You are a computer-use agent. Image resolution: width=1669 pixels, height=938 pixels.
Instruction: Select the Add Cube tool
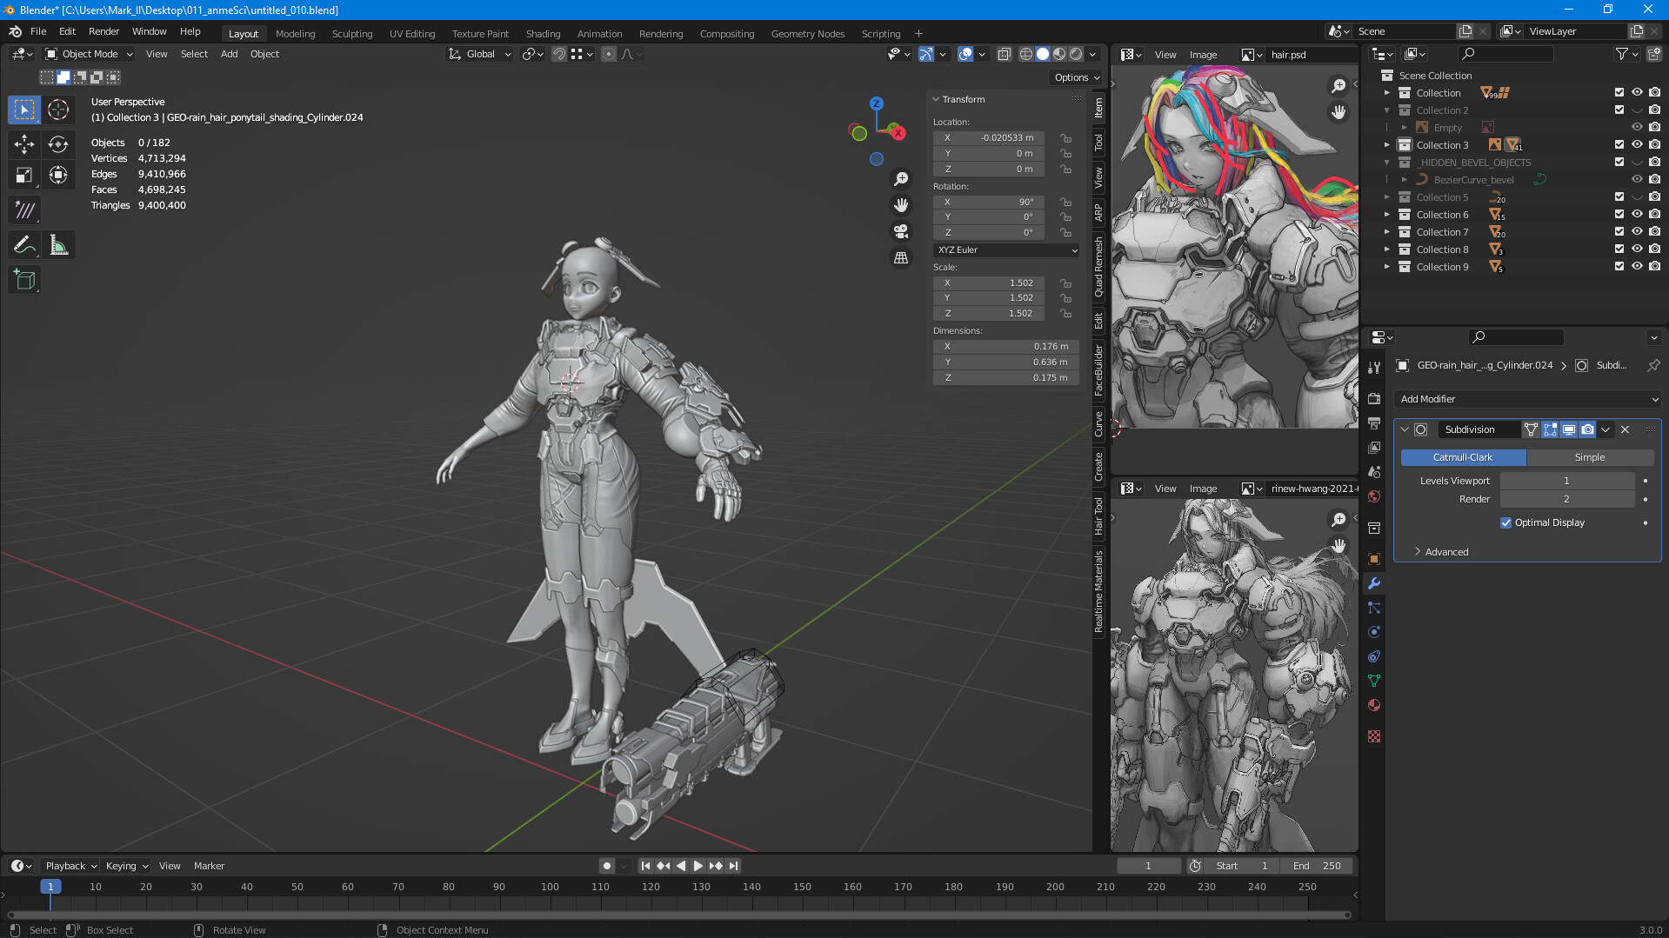coord(23,279)
